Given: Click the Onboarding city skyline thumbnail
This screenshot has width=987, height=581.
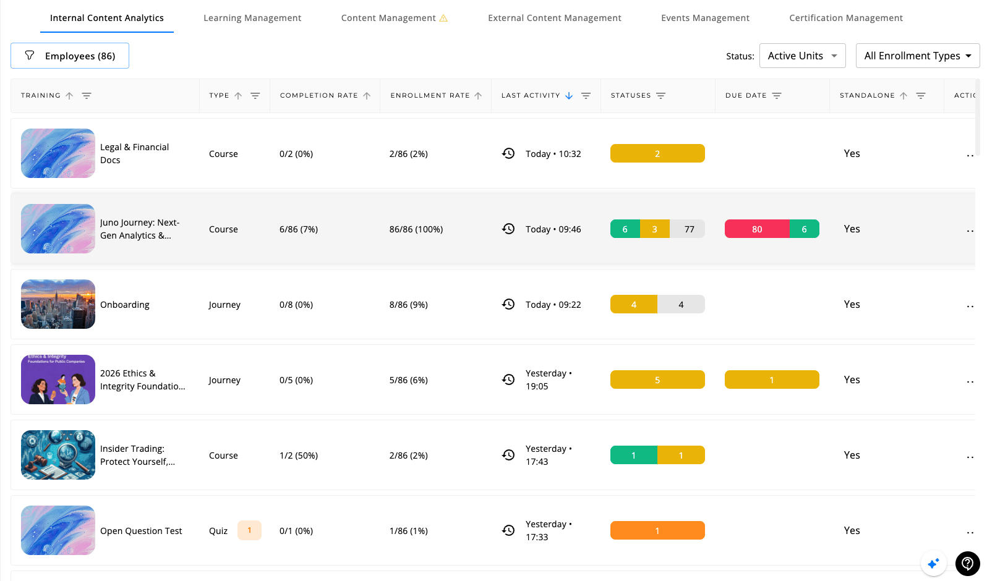Looking at the screenshot, I should (x=58, y=304).
